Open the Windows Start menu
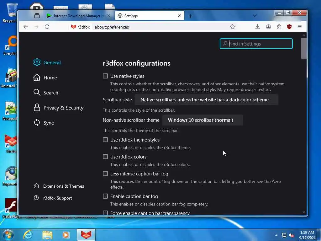This screenshot has width=321, height=241. (8, 235)
